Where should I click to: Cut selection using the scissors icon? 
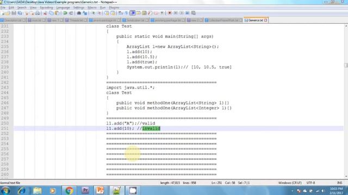(x=45, y=13)
